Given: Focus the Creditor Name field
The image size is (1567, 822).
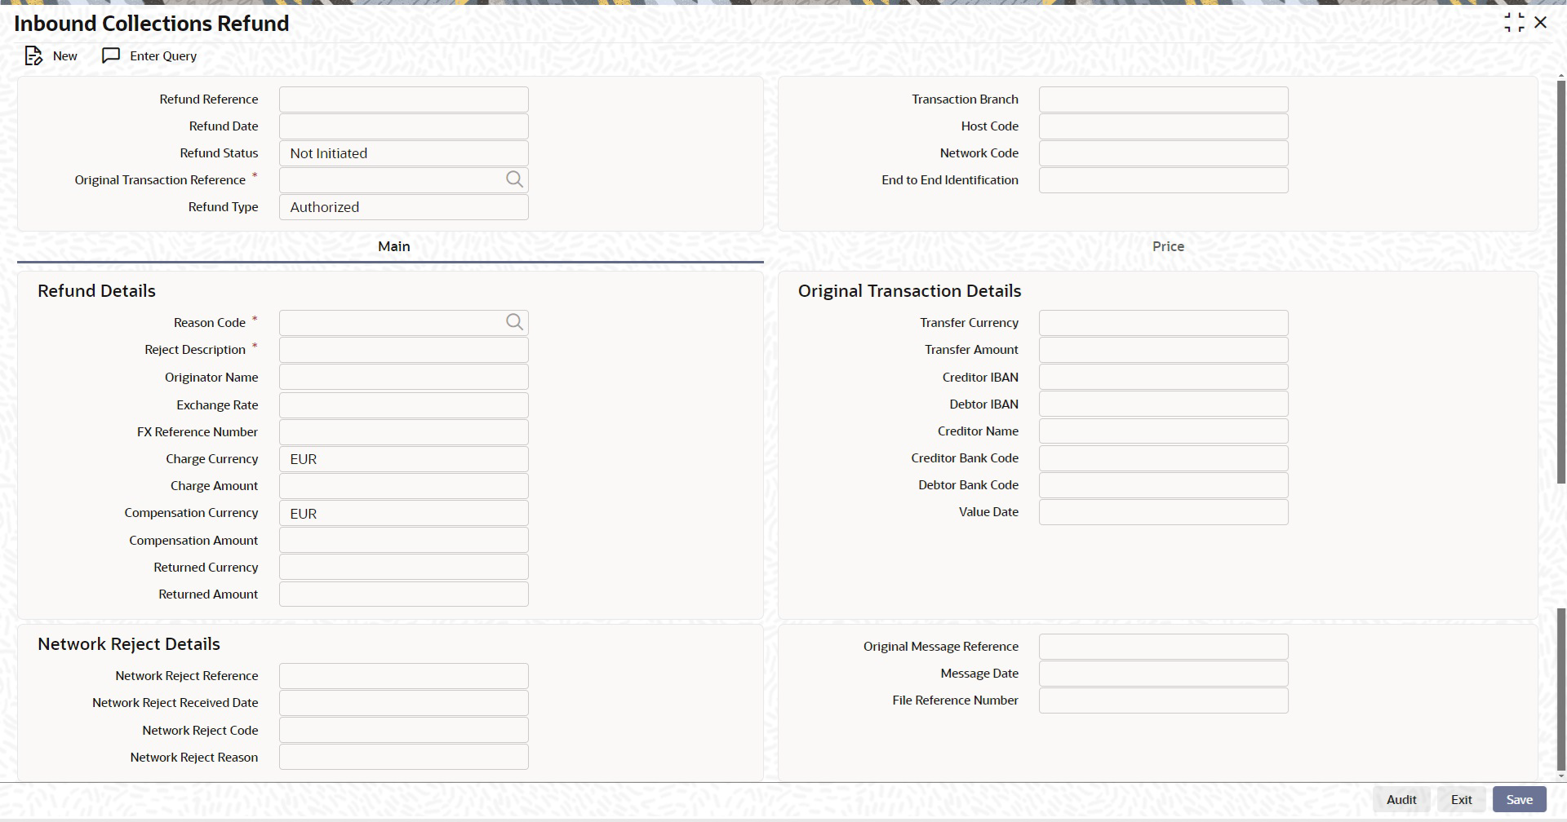Looking at the screenshot, I should pyautogui.click(x=1164, y=431).
